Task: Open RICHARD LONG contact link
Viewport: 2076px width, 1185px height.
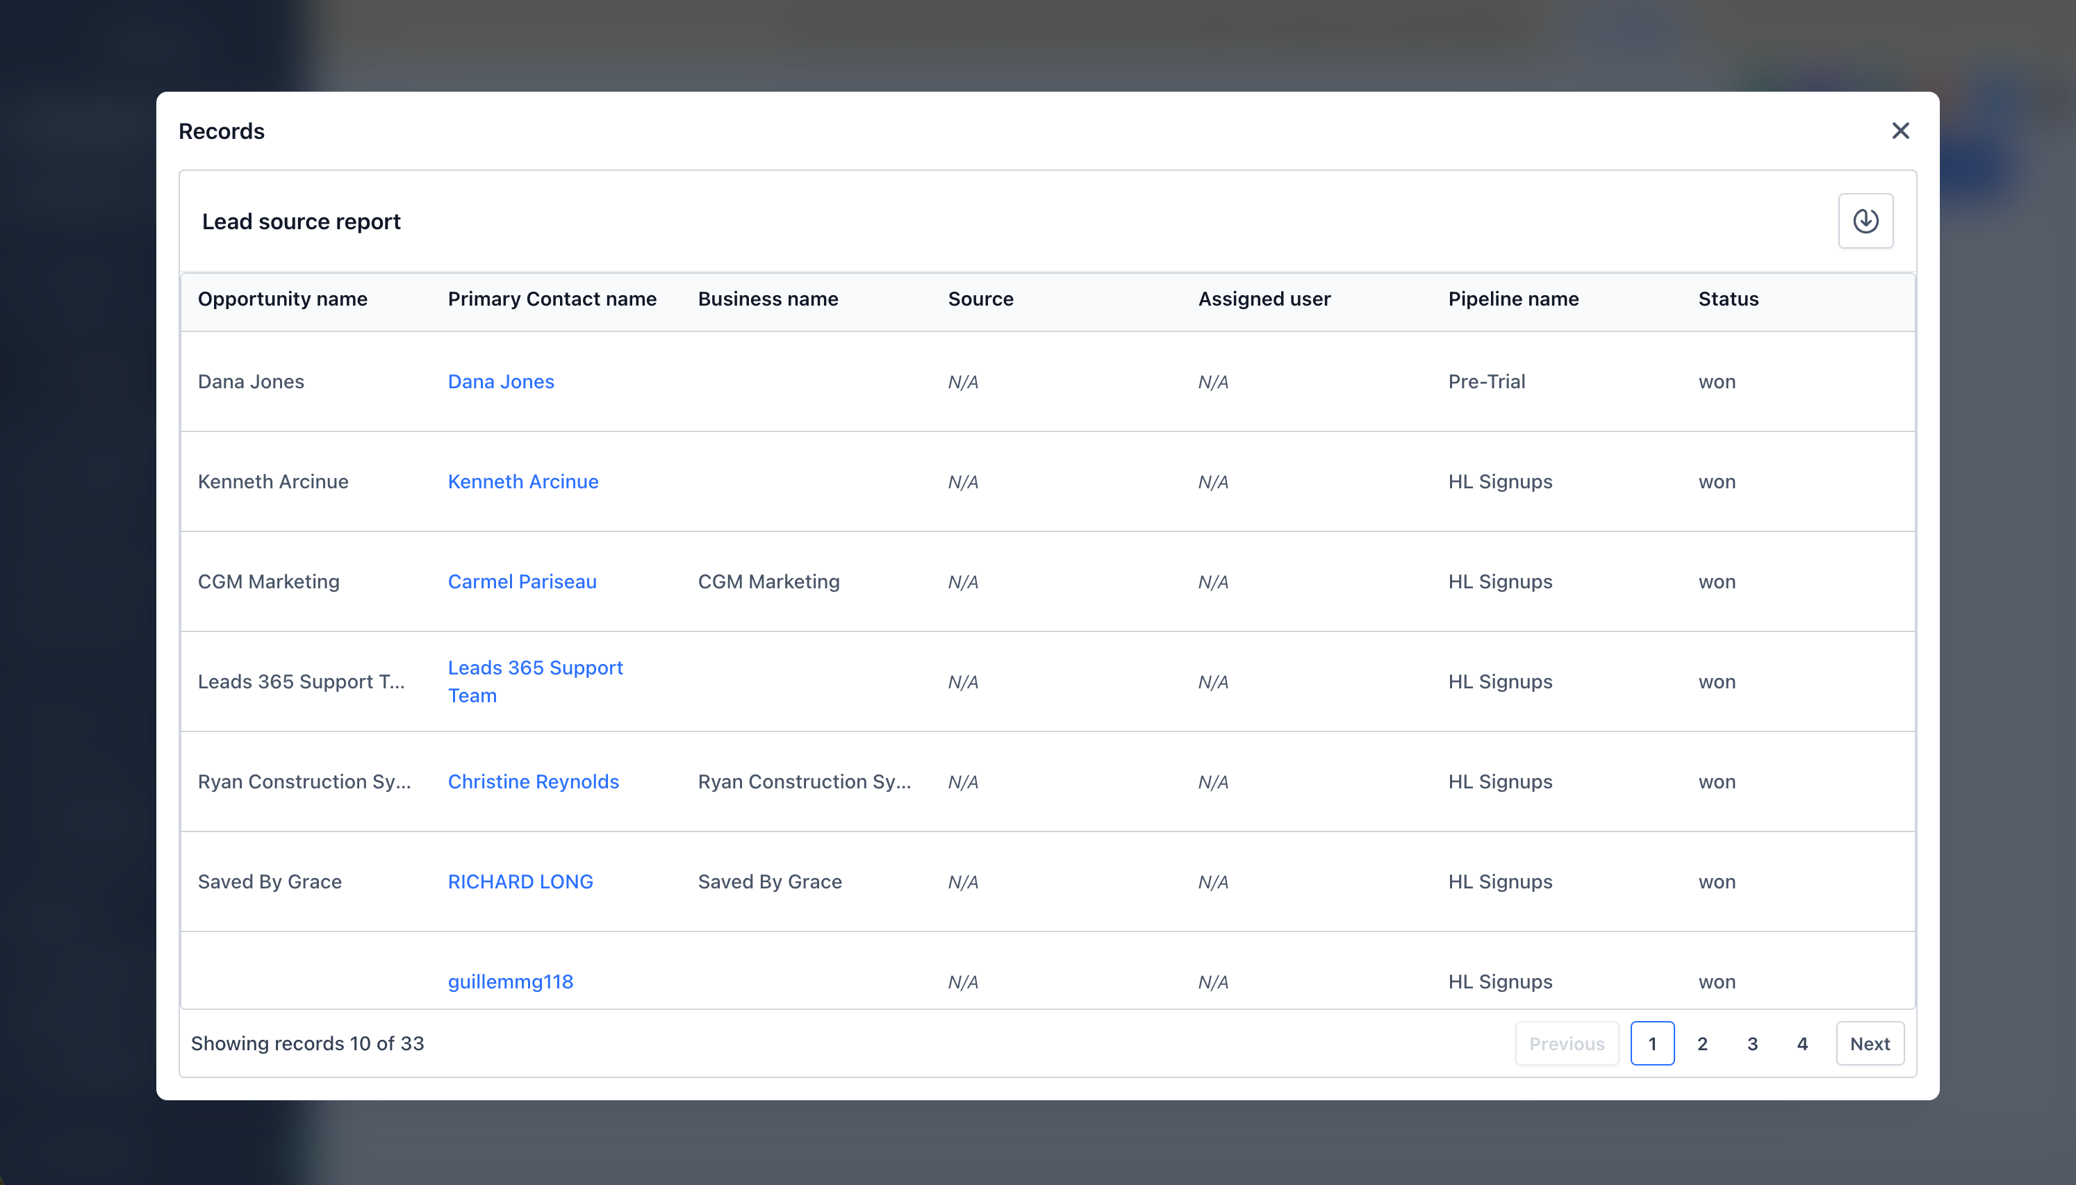Action: point(520,882)
